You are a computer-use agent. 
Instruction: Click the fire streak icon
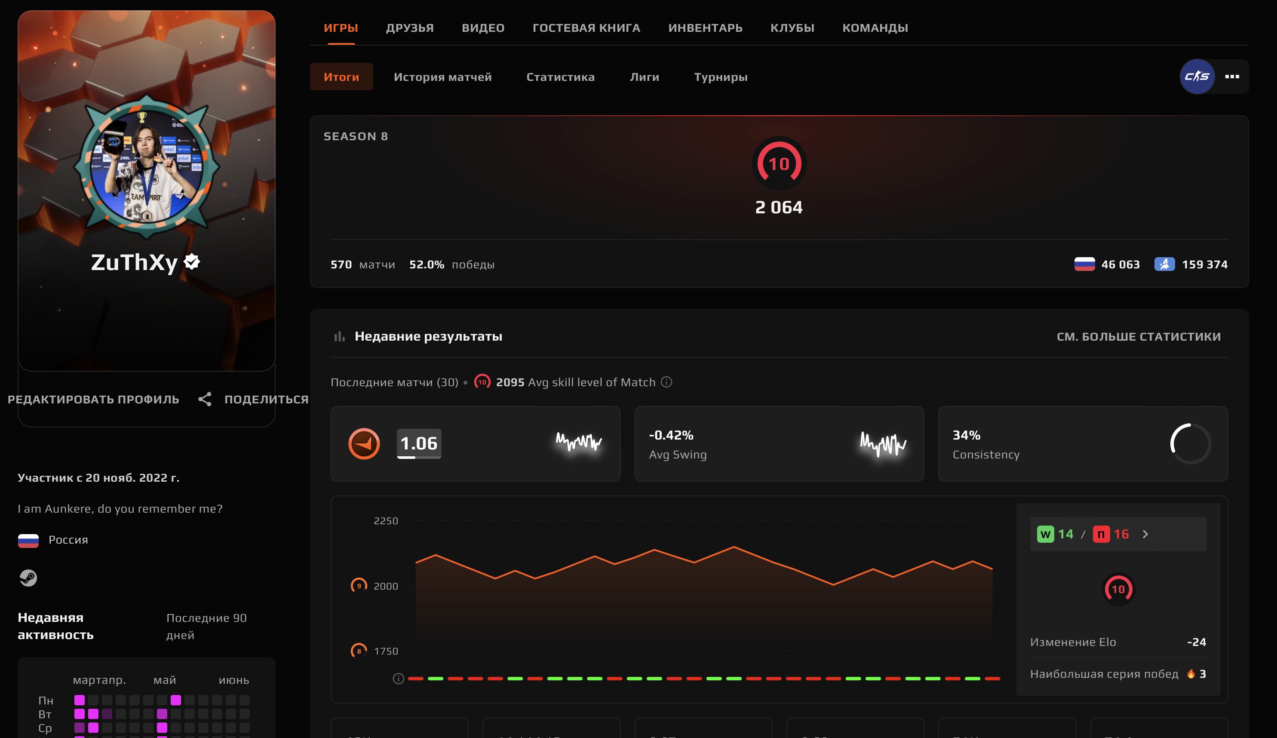1191,673
